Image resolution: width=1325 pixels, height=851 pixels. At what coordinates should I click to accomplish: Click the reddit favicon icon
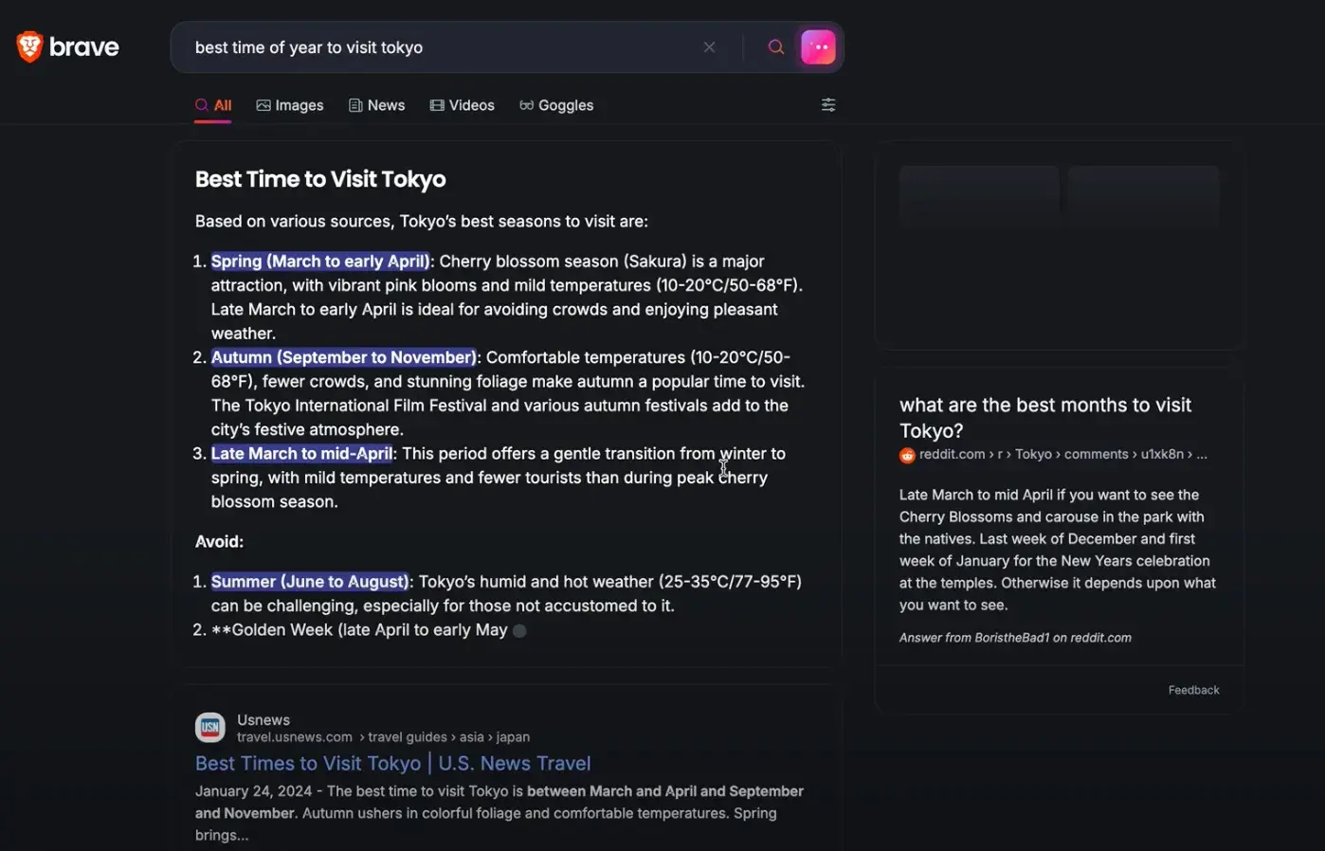[907, 455]
